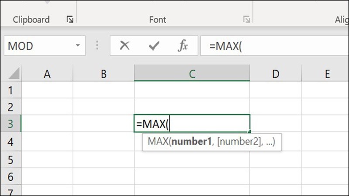This screenshot has height=196, width=349.
Task: Select column E header
Action: 325,74
